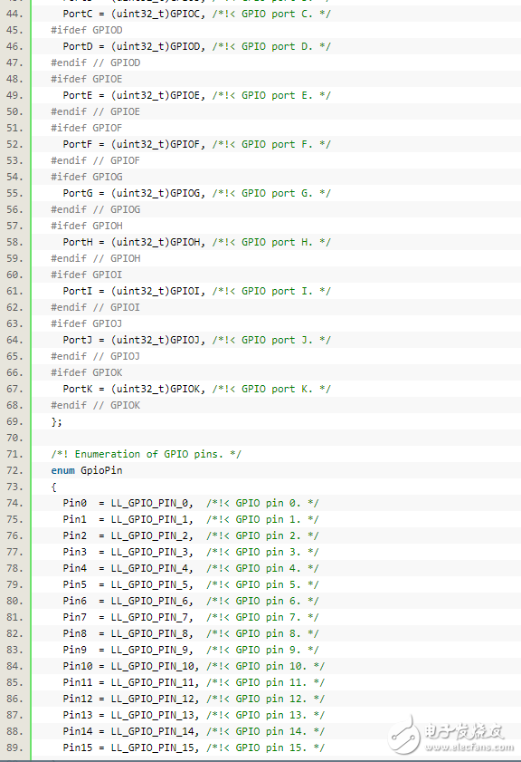Click '#endif // GPIOF' line
This screenshot has height=762, width=521.
[x=96, y=161]
